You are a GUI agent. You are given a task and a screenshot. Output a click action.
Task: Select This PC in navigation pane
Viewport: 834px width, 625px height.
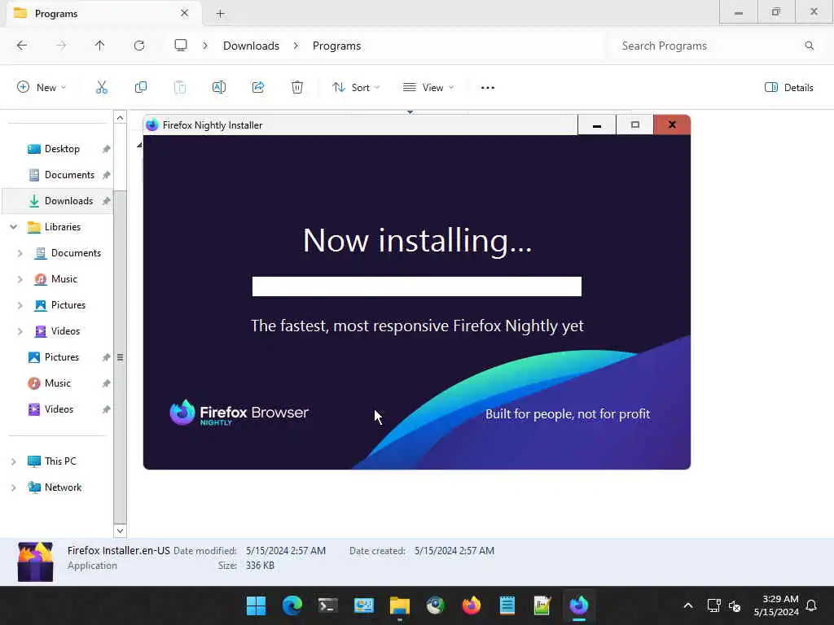pyautogui.click(x=60, y=462)
